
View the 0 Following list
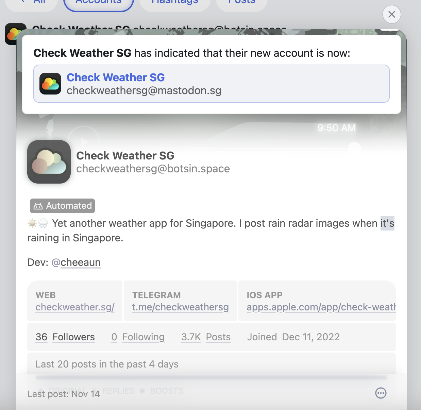click(138, 337)
